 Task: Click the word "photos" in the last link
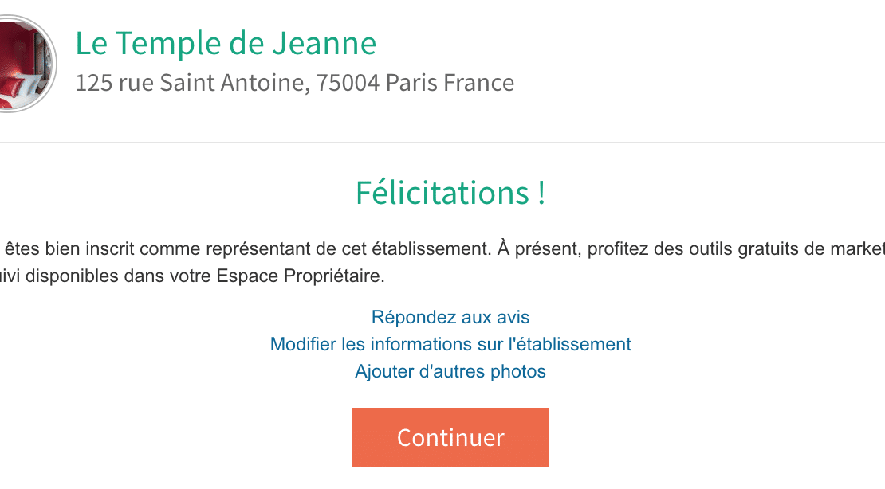click(517, 371)
